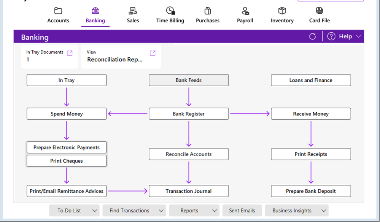This screenshot has width=380, height=222.
Task: Open Reconciliation Report pop-out icon
Action: click(153, 53)
